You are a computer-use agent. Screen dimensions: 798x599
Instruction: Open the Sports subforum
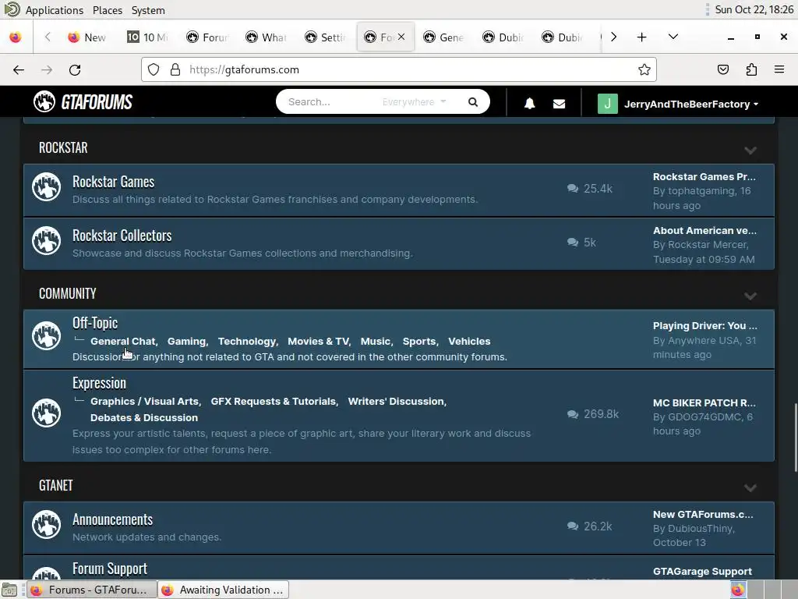[x=419, y=342]
